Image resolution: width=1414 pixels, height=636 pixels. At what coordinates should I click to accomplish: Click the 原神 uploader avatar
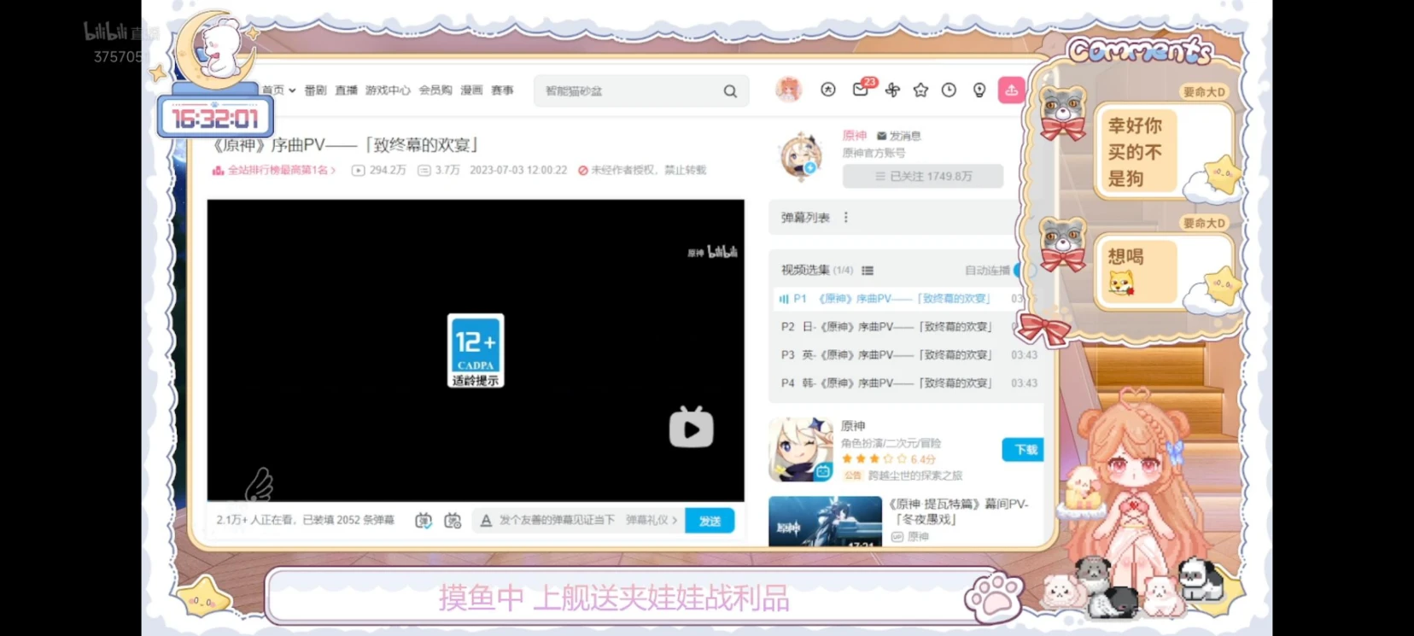tap(801, 157)
